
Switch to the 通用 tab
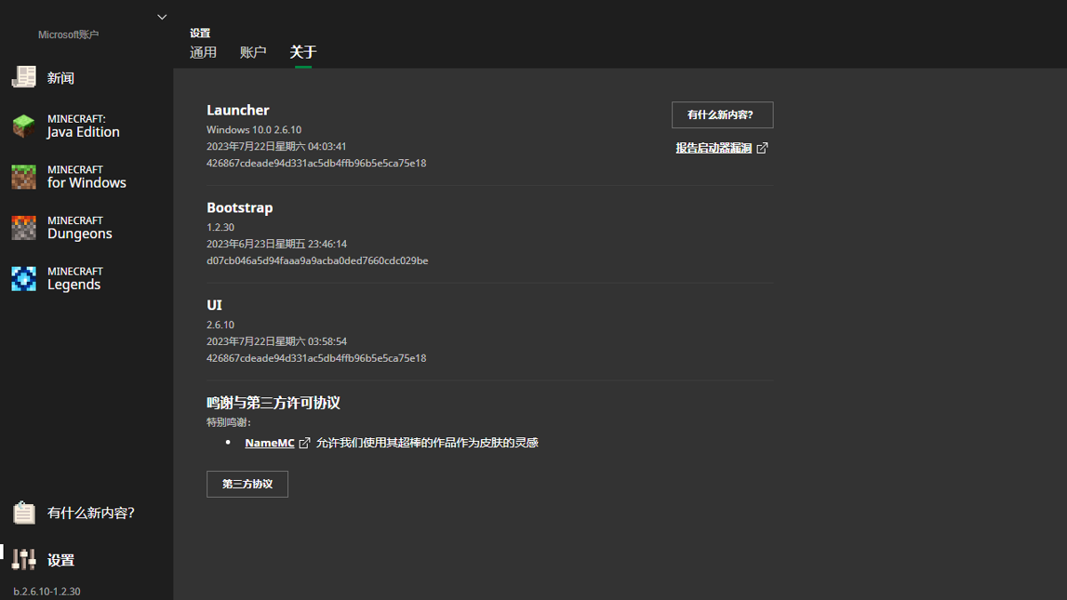[x=204, y=52]
